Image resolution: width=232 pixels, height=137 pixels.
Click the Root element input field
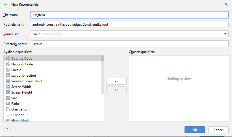coord(129,25)
